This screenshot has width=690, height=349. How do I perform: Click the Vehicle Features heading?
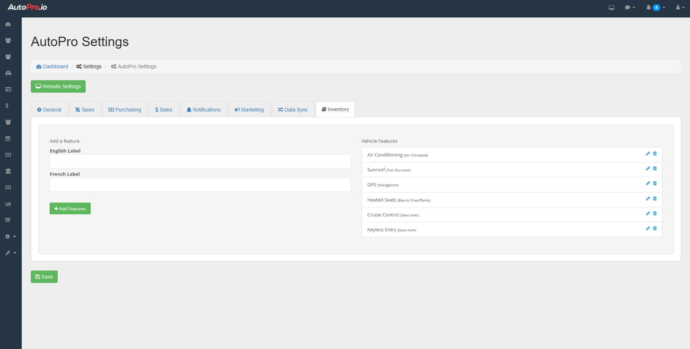(x=379, y=141)
